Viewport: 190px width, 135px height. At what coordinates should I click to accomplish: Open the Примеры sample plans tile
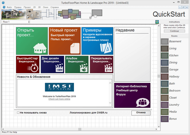(x=97, y=41)
